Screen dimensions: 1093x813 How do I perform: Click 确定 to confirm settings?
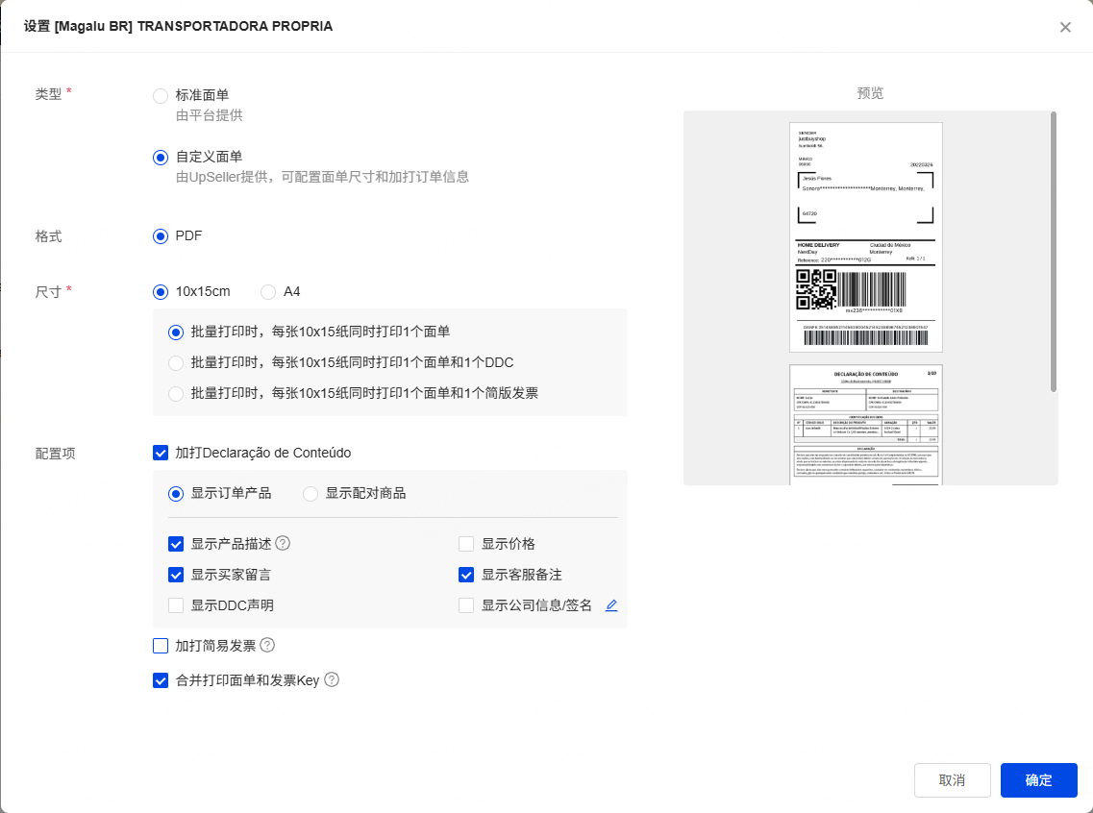click(1038, 780)
